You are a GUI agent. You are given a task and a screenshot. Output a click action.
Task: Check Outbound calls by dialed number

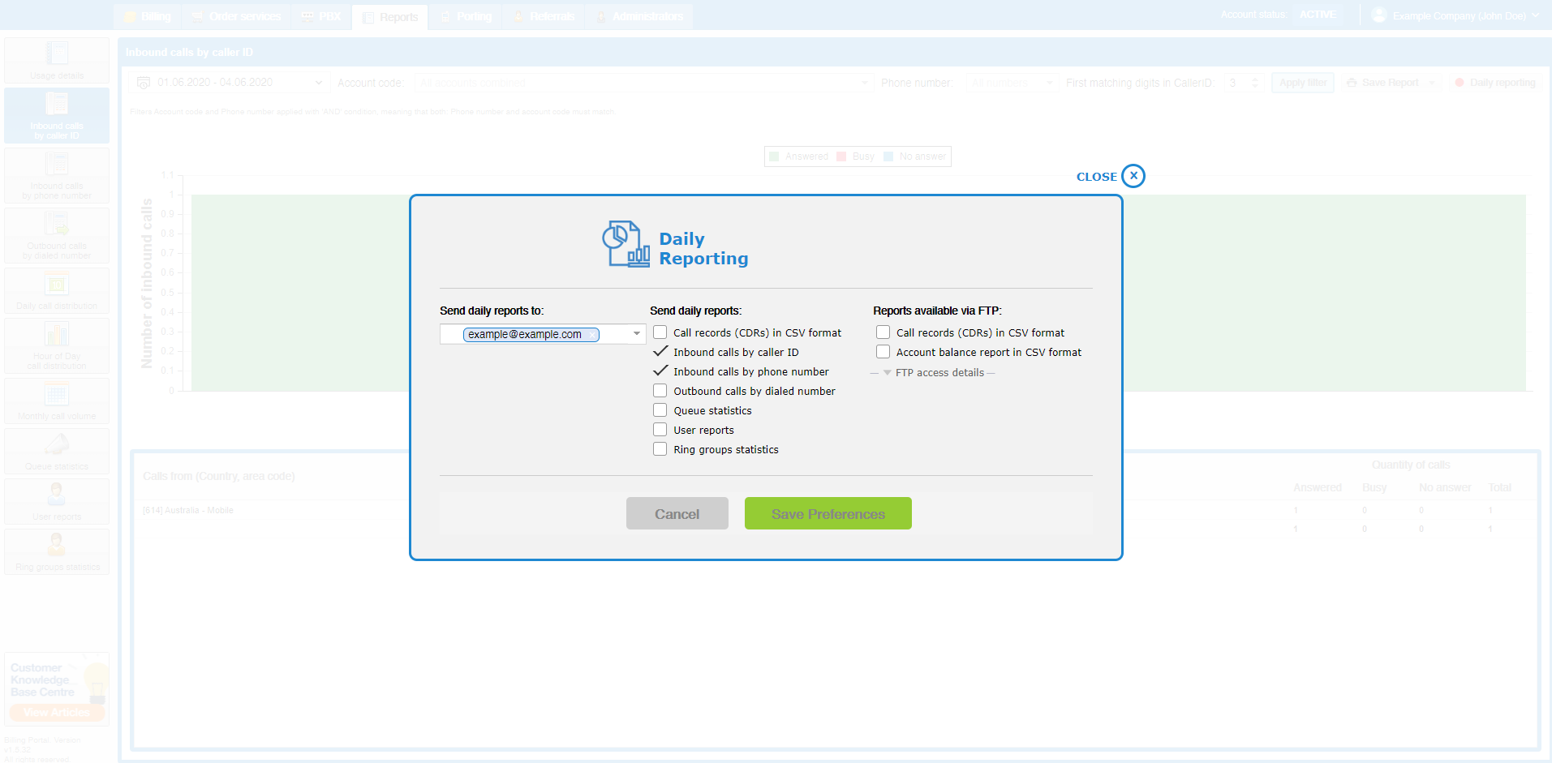(660, 391)
